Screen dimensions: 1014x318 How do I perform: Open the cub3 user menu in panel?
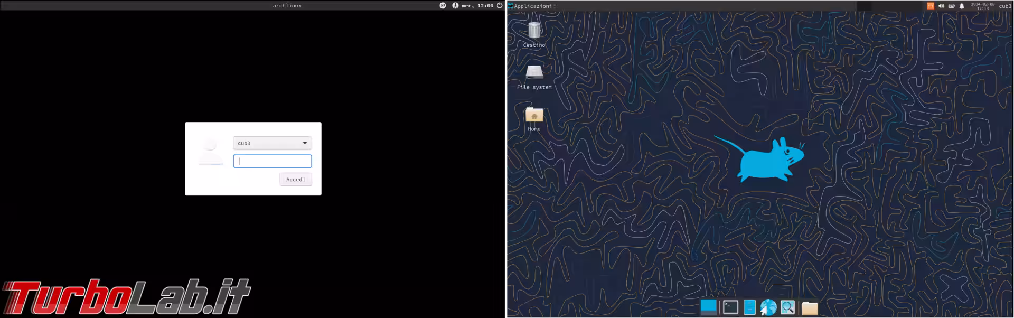click(1005, 6)
